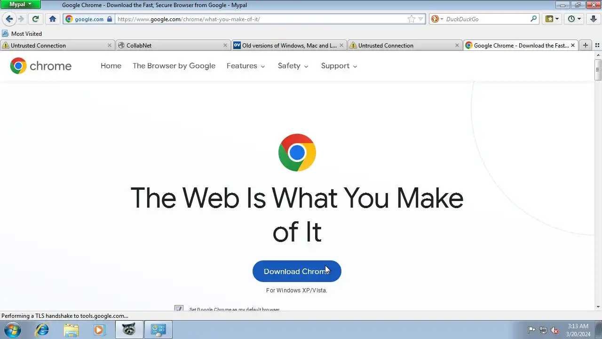This screenshot has height=339, width=602.
Task: Expand the Safety menu
Action: click(x=293, y=66)
